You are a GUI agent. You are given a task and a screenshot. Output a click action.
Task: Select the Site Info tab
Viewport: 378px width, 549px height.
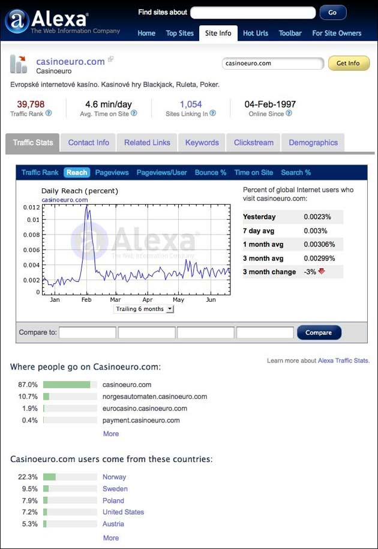click(218, 33)
